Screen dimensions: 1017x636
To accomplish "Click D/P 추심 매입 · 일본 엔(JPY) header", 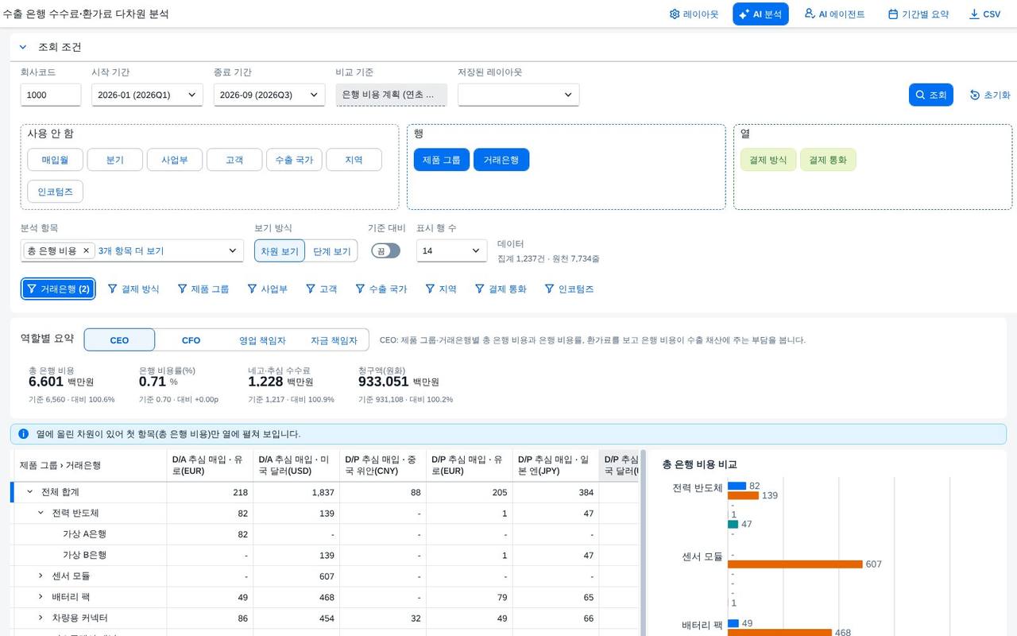I will point(555,465).
